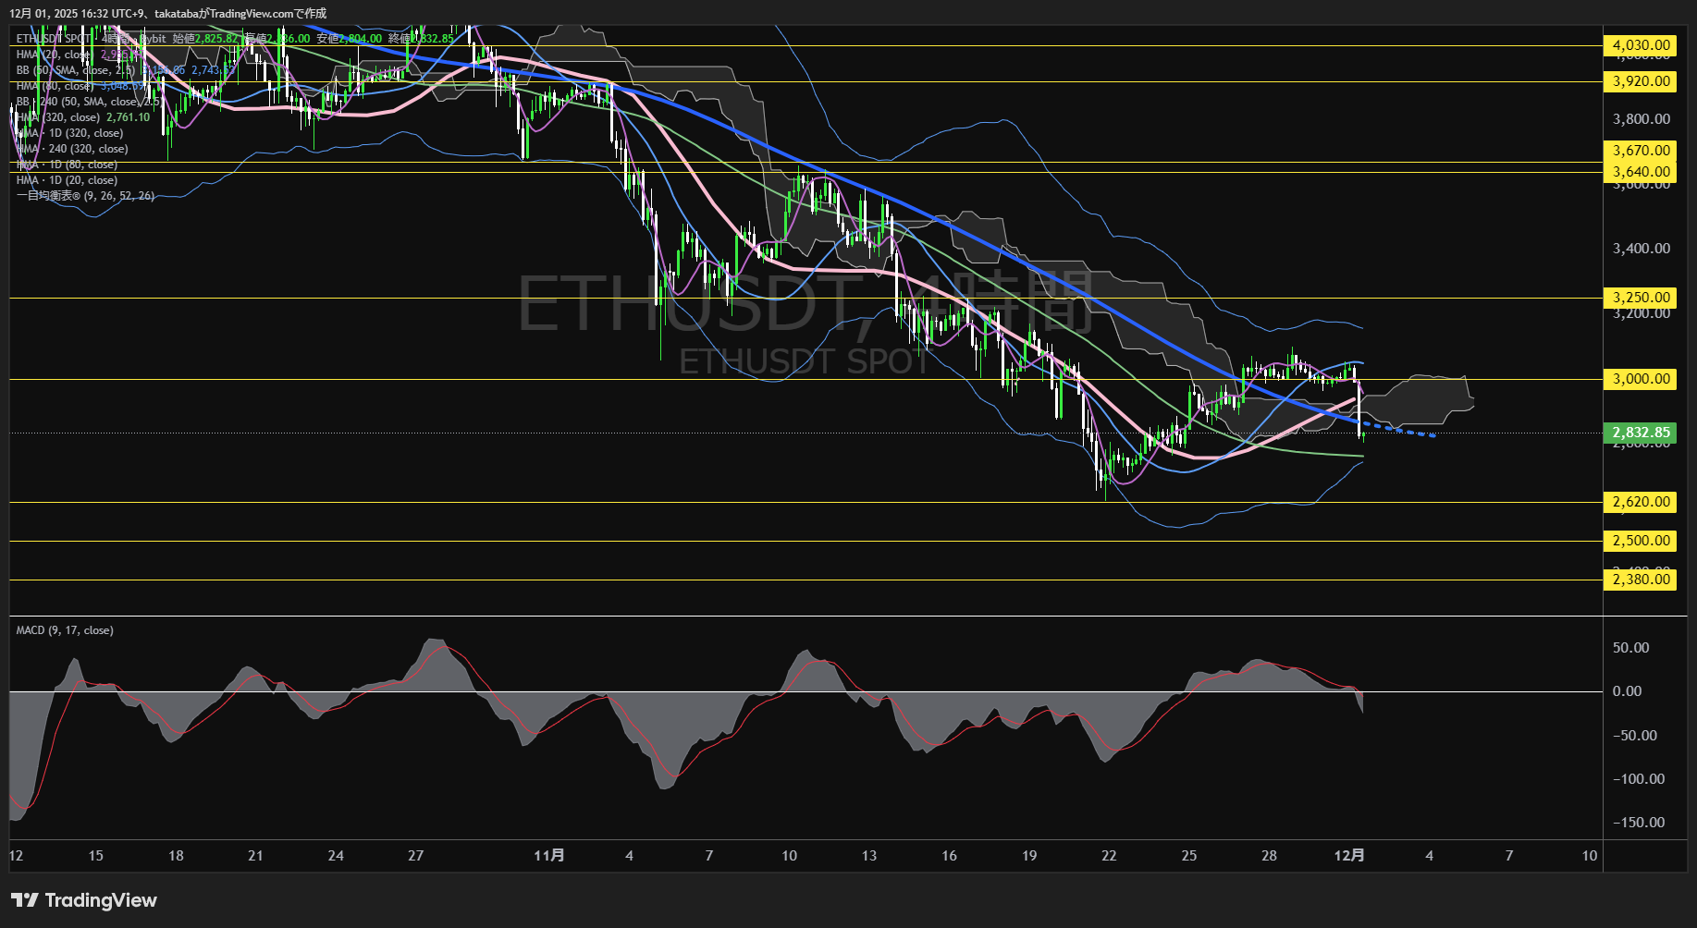This screenshot has width=1697, height=928.
Task: Hide the MACD (9, 17, close) indicator
Action: [x=63, y=629]
